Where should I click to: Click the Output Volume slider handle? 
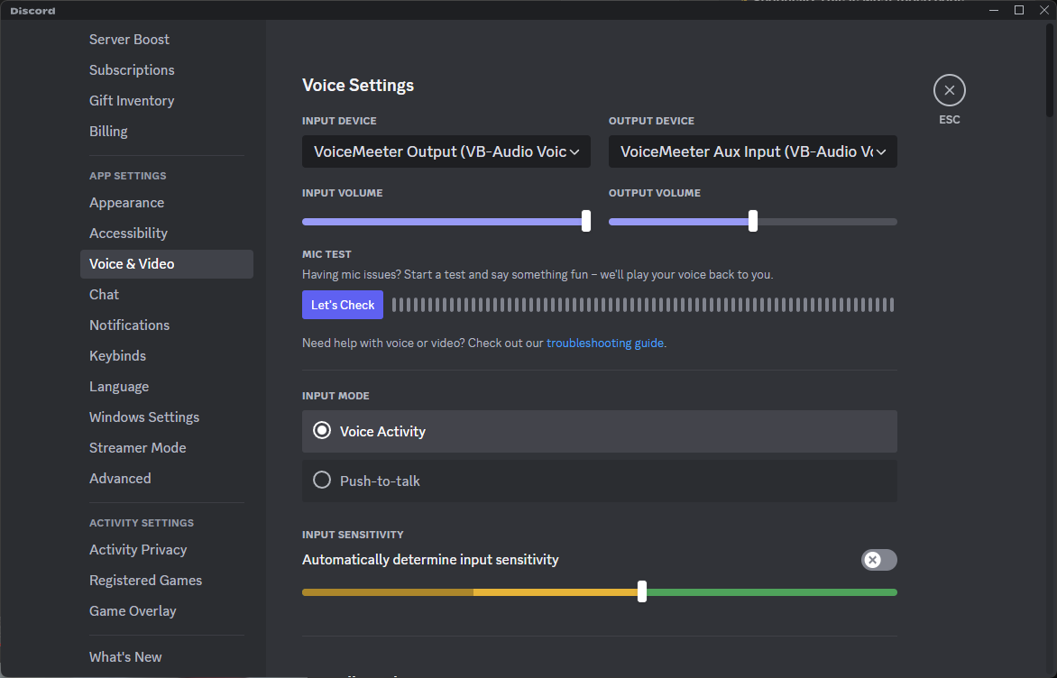pos(753,221)
